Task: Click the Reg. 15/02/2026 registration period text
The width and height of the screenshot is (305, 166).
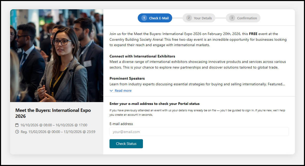Action: (x=58, y=132)
